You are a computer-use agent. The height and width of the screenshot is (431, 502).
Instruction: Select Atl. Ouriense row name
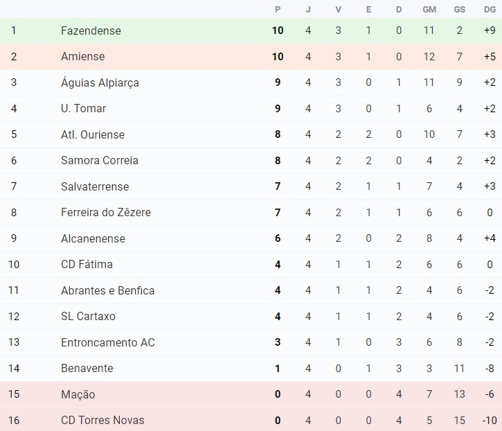pyautogui.click(x=93, y=134)
